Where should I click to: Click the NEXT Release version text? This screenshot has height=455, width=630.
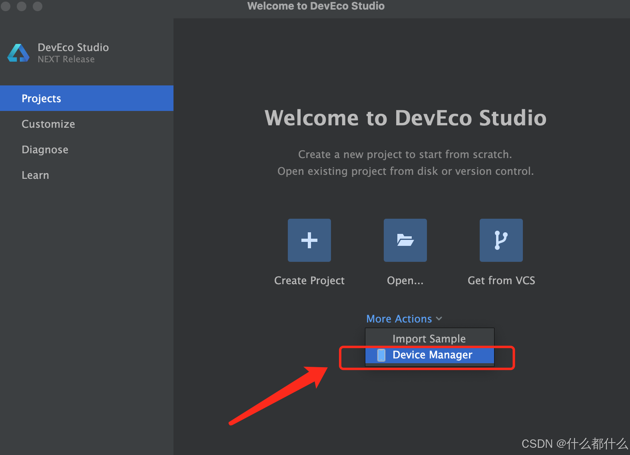tap(66, 59)
